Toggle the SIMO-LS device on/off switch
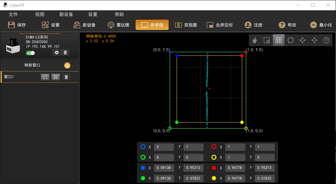Viewport: 336px width, 184px height. [x=30, y=53]
